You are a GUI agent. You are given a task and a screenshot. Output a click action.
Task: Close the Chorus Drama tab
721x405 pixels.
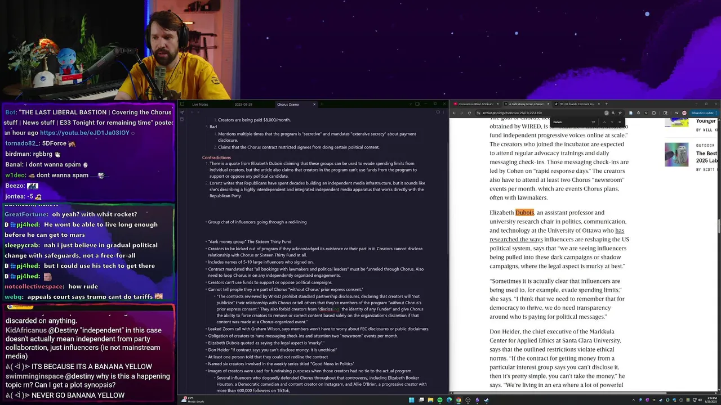tap(314, 104)
